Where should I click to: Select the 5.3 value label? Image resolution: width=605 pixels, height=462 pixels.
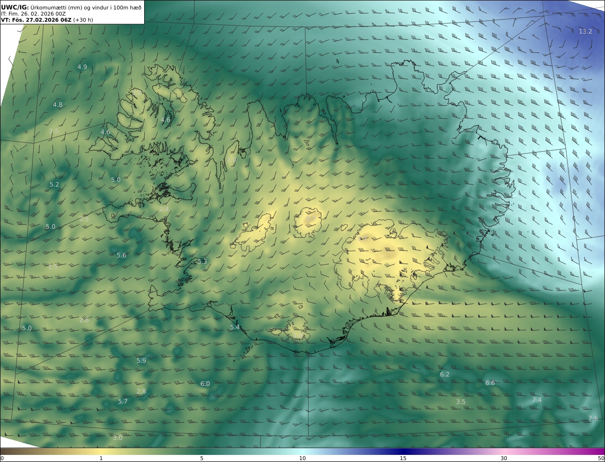pyautogui.click(x=202, y=262)
